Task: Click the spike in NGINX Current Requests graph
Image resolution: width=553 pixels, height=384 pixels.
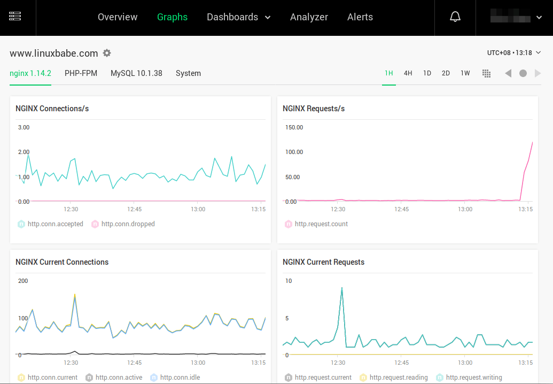Action: (x=341, y=289)
